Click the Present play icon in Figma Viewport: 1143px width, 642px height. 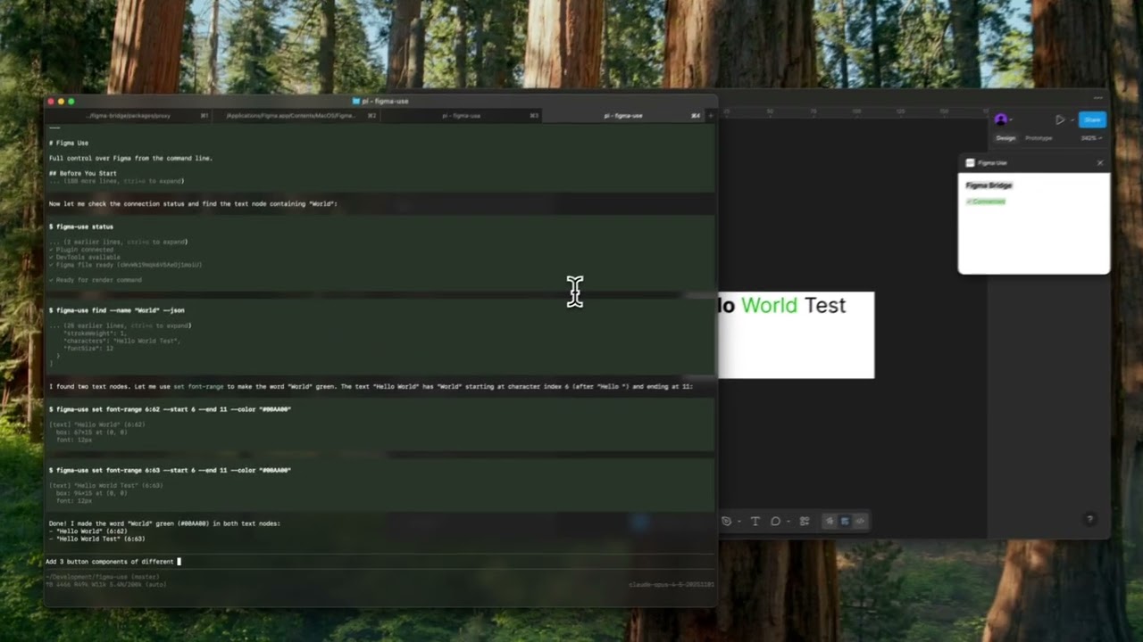(1059, 119)
